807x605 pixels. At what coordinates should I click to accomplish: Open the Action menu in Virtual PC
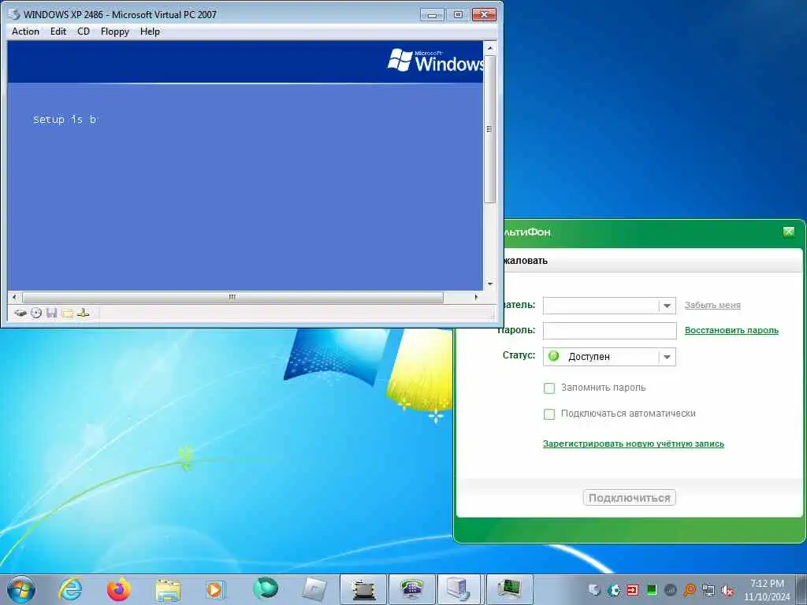click(25, 32)
